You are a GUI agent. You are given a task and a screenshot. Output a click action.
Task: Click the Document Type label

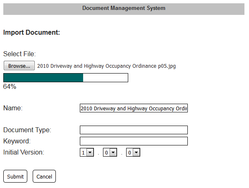[x=27, y=130]
